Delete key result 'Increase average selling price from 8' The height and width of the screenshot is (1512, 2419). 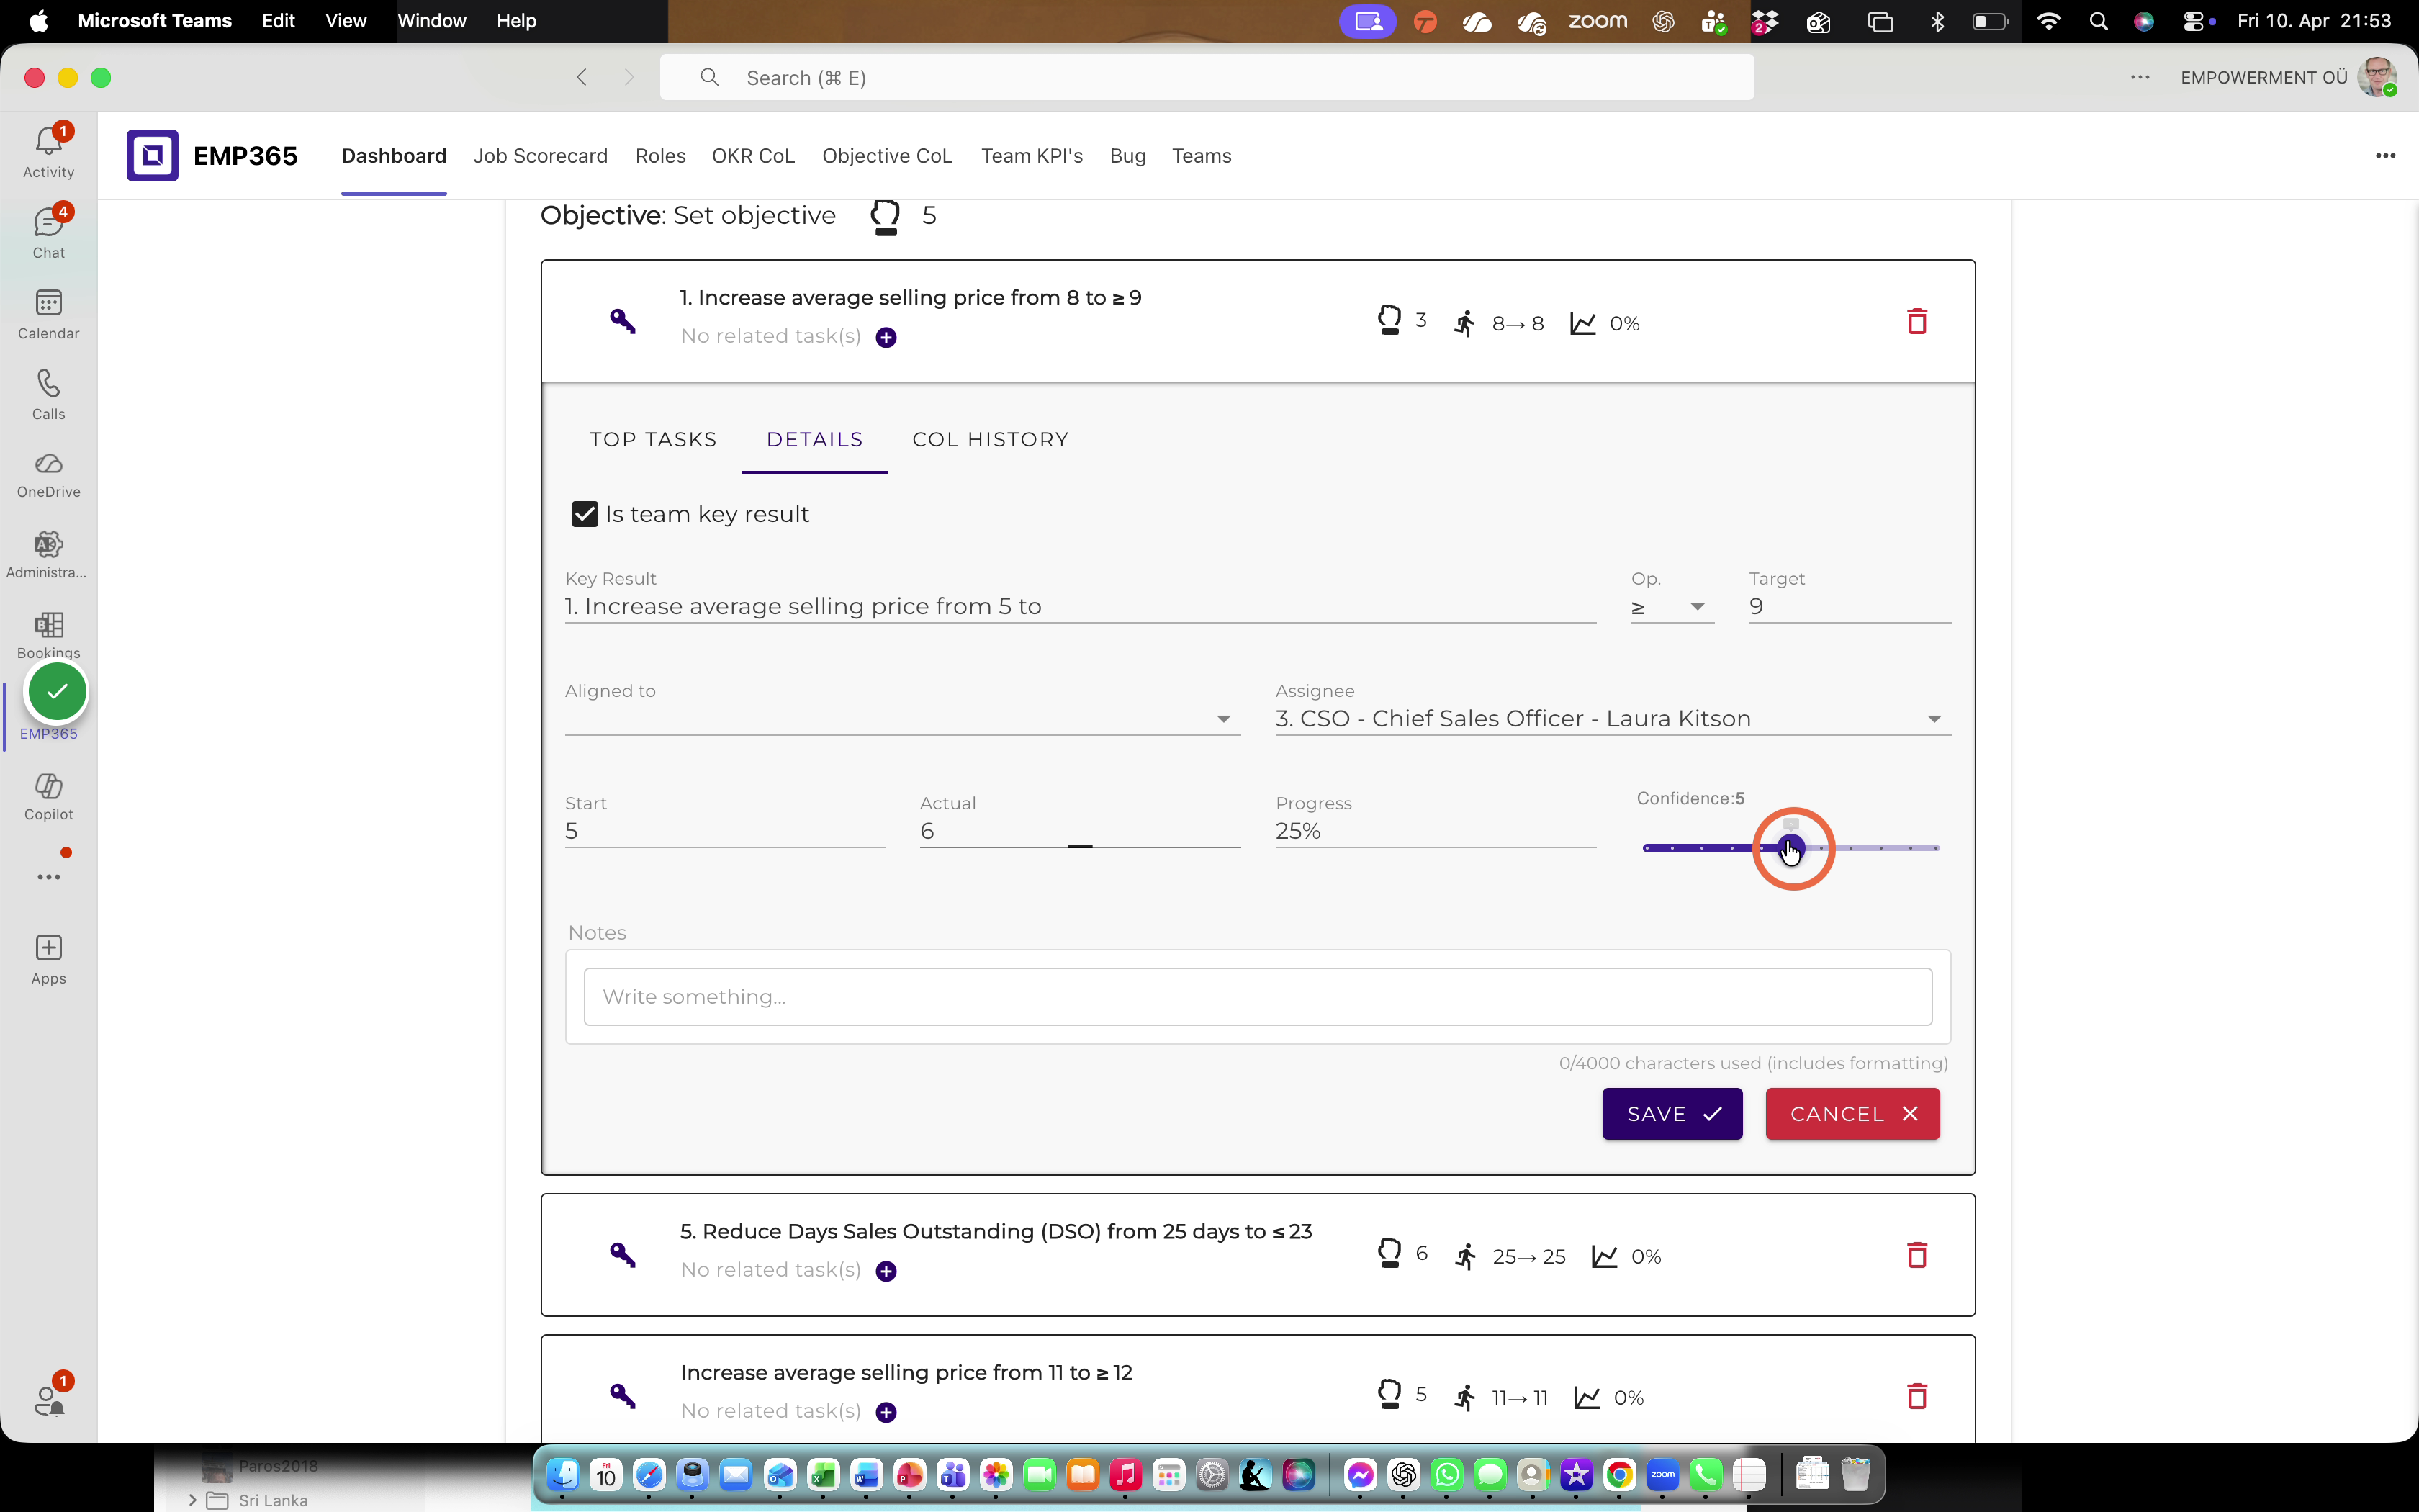point(1916,322)
